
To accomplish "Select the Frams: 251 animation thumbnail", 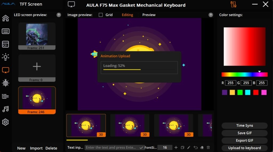I will [x=37, y=36].
